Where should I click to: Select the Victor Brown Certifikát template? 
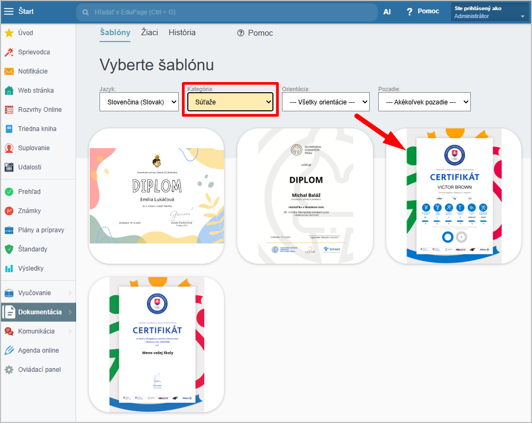coord(454,196)
